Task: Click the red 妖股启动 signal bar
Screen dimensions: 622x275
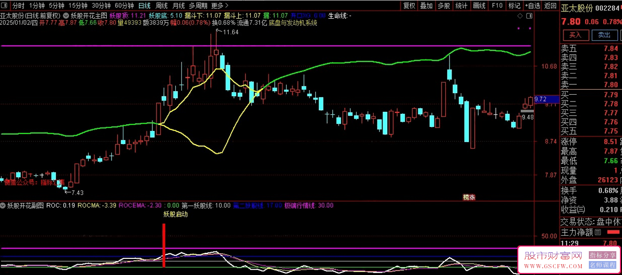Action: coord(164,247)
